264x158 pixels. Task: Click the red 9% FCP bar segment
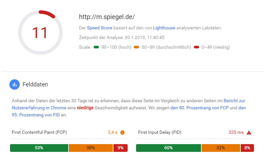(121, 148)
